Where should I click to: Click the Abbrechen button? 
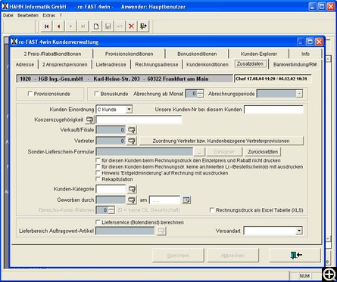pyautogui.click(x=232, y=256)
